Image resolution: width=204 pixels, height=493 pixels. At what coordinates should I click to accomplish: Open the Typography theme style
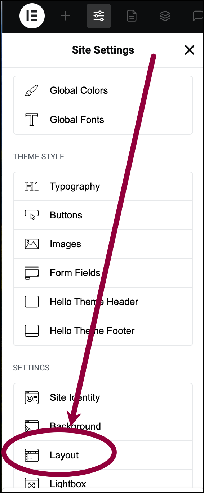pyautogui.click(x=103, y=186)
